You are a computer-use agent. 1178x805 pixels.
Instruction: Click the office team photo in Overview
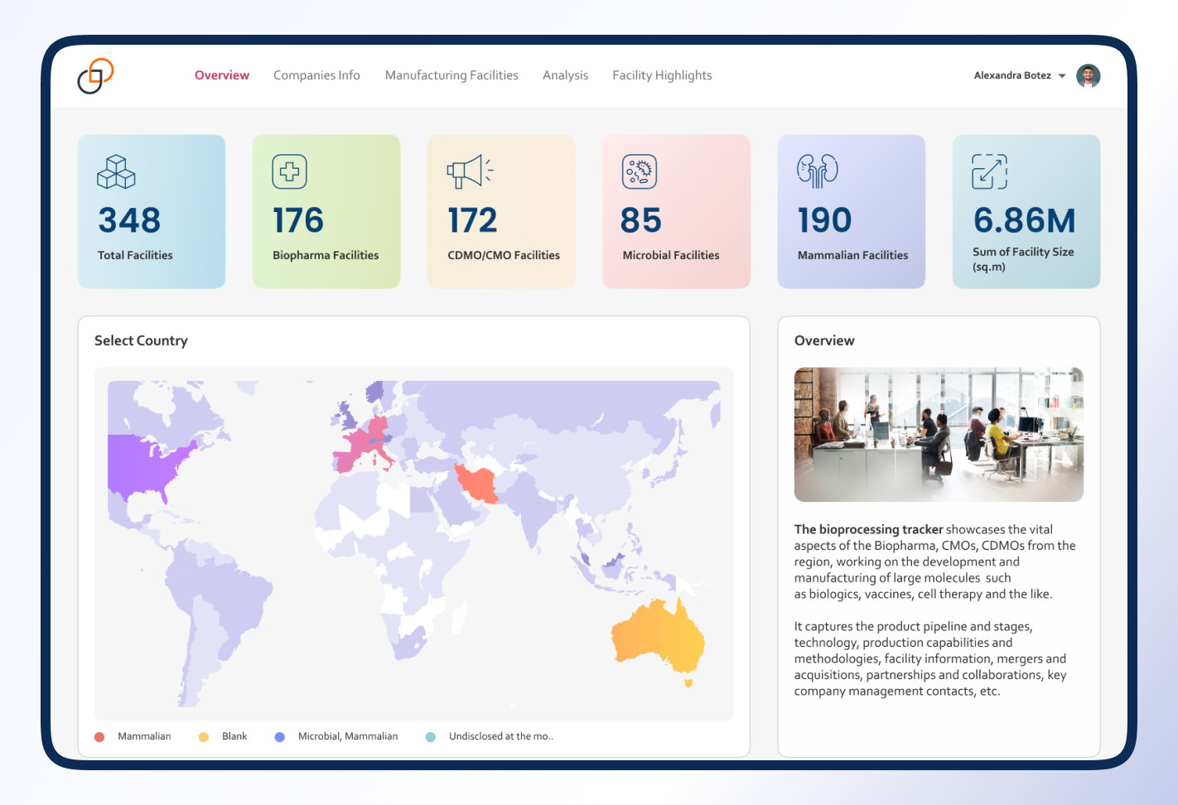point(939,435)
